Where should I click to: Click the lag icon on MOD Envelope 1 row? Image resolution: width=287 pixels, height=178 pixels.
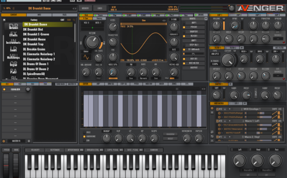pos(280,113)
